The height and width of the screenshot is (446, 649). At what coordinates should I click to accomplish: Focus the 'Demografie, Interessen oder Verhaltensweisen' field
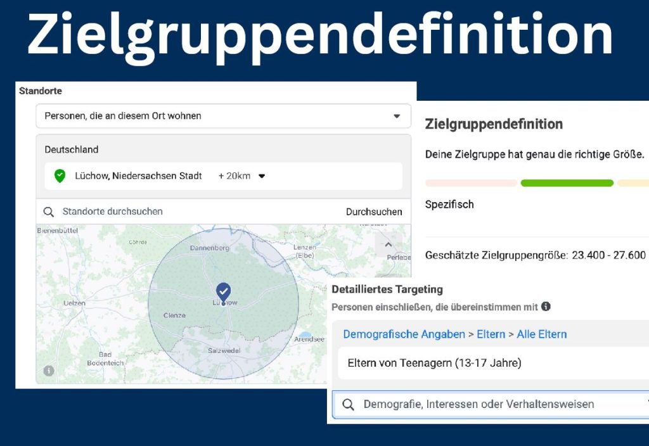[479, 404]
